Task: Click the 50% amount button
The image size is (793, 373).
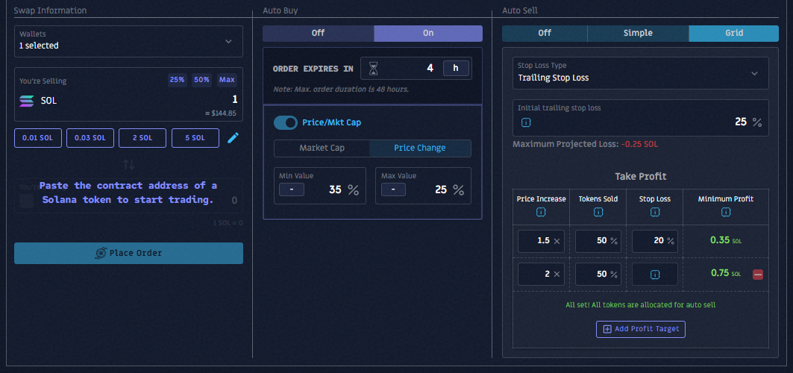Action: [x=201, y=81]
